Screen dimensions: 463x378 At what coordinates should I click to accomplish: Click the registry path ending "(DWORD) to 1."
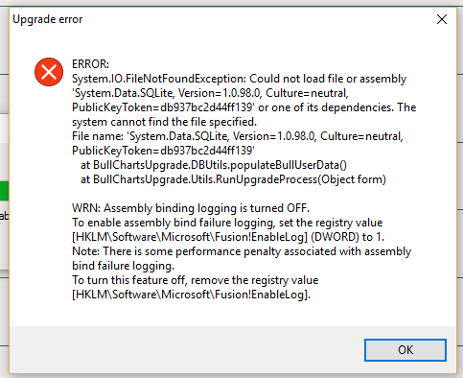pos(228,237)
